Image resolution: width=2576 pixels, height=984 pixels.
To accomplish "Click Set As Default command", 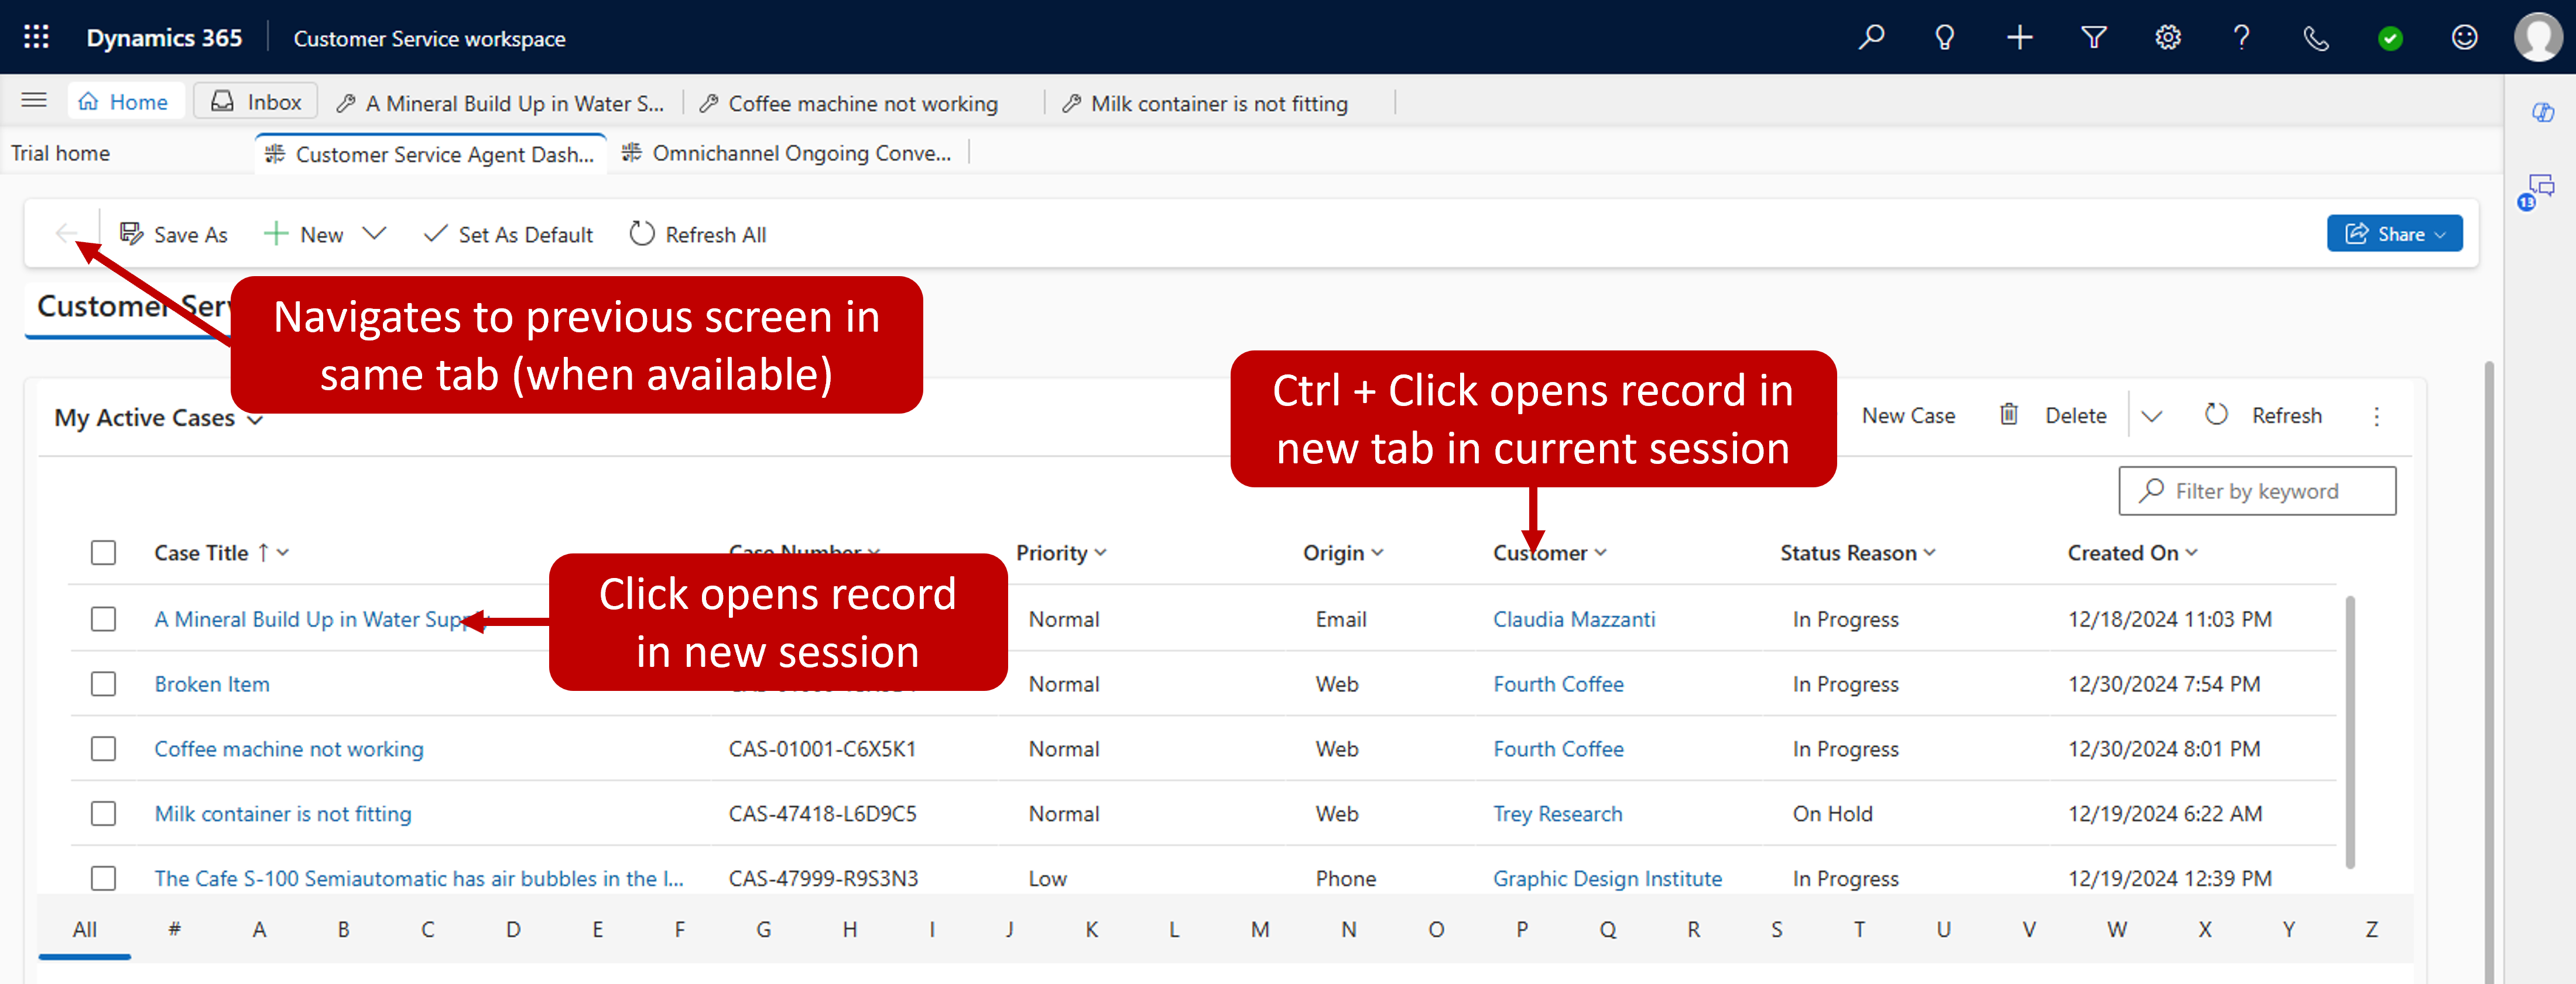I will [508, 234].
